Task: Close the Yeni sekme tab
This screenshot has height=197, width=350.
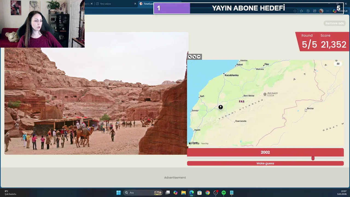Action: [135, 4]
